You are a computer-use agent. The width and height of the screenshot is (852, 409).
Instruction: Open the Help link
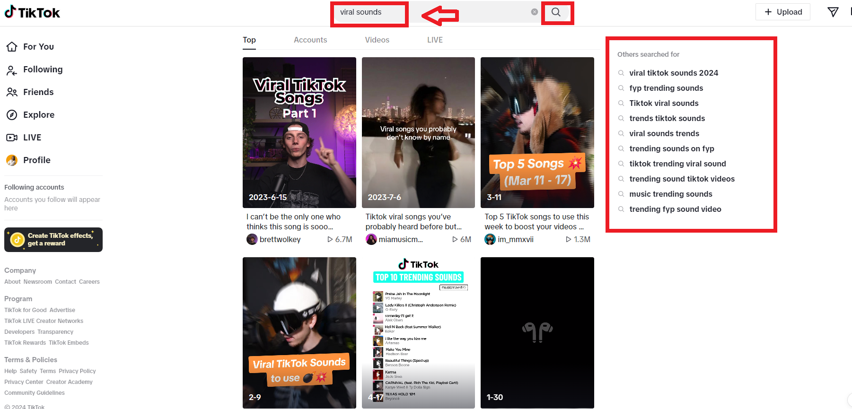pos(10,371)
